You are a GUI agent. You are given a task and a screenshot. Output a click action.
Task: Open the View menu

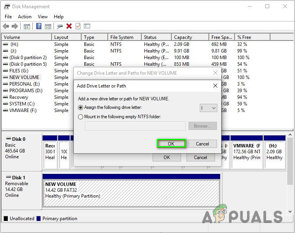(x=43, y=17)
